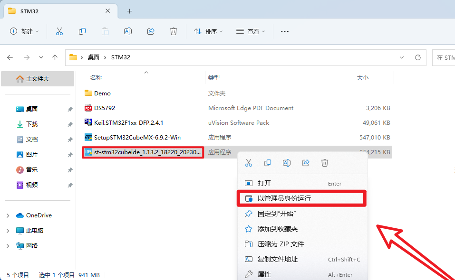
Task: Open recent locations dropdown chevron
Action: click(x=41, y=57)
